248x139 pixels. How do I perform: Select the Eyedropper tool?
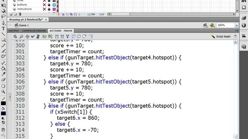[x=3, y=74]
